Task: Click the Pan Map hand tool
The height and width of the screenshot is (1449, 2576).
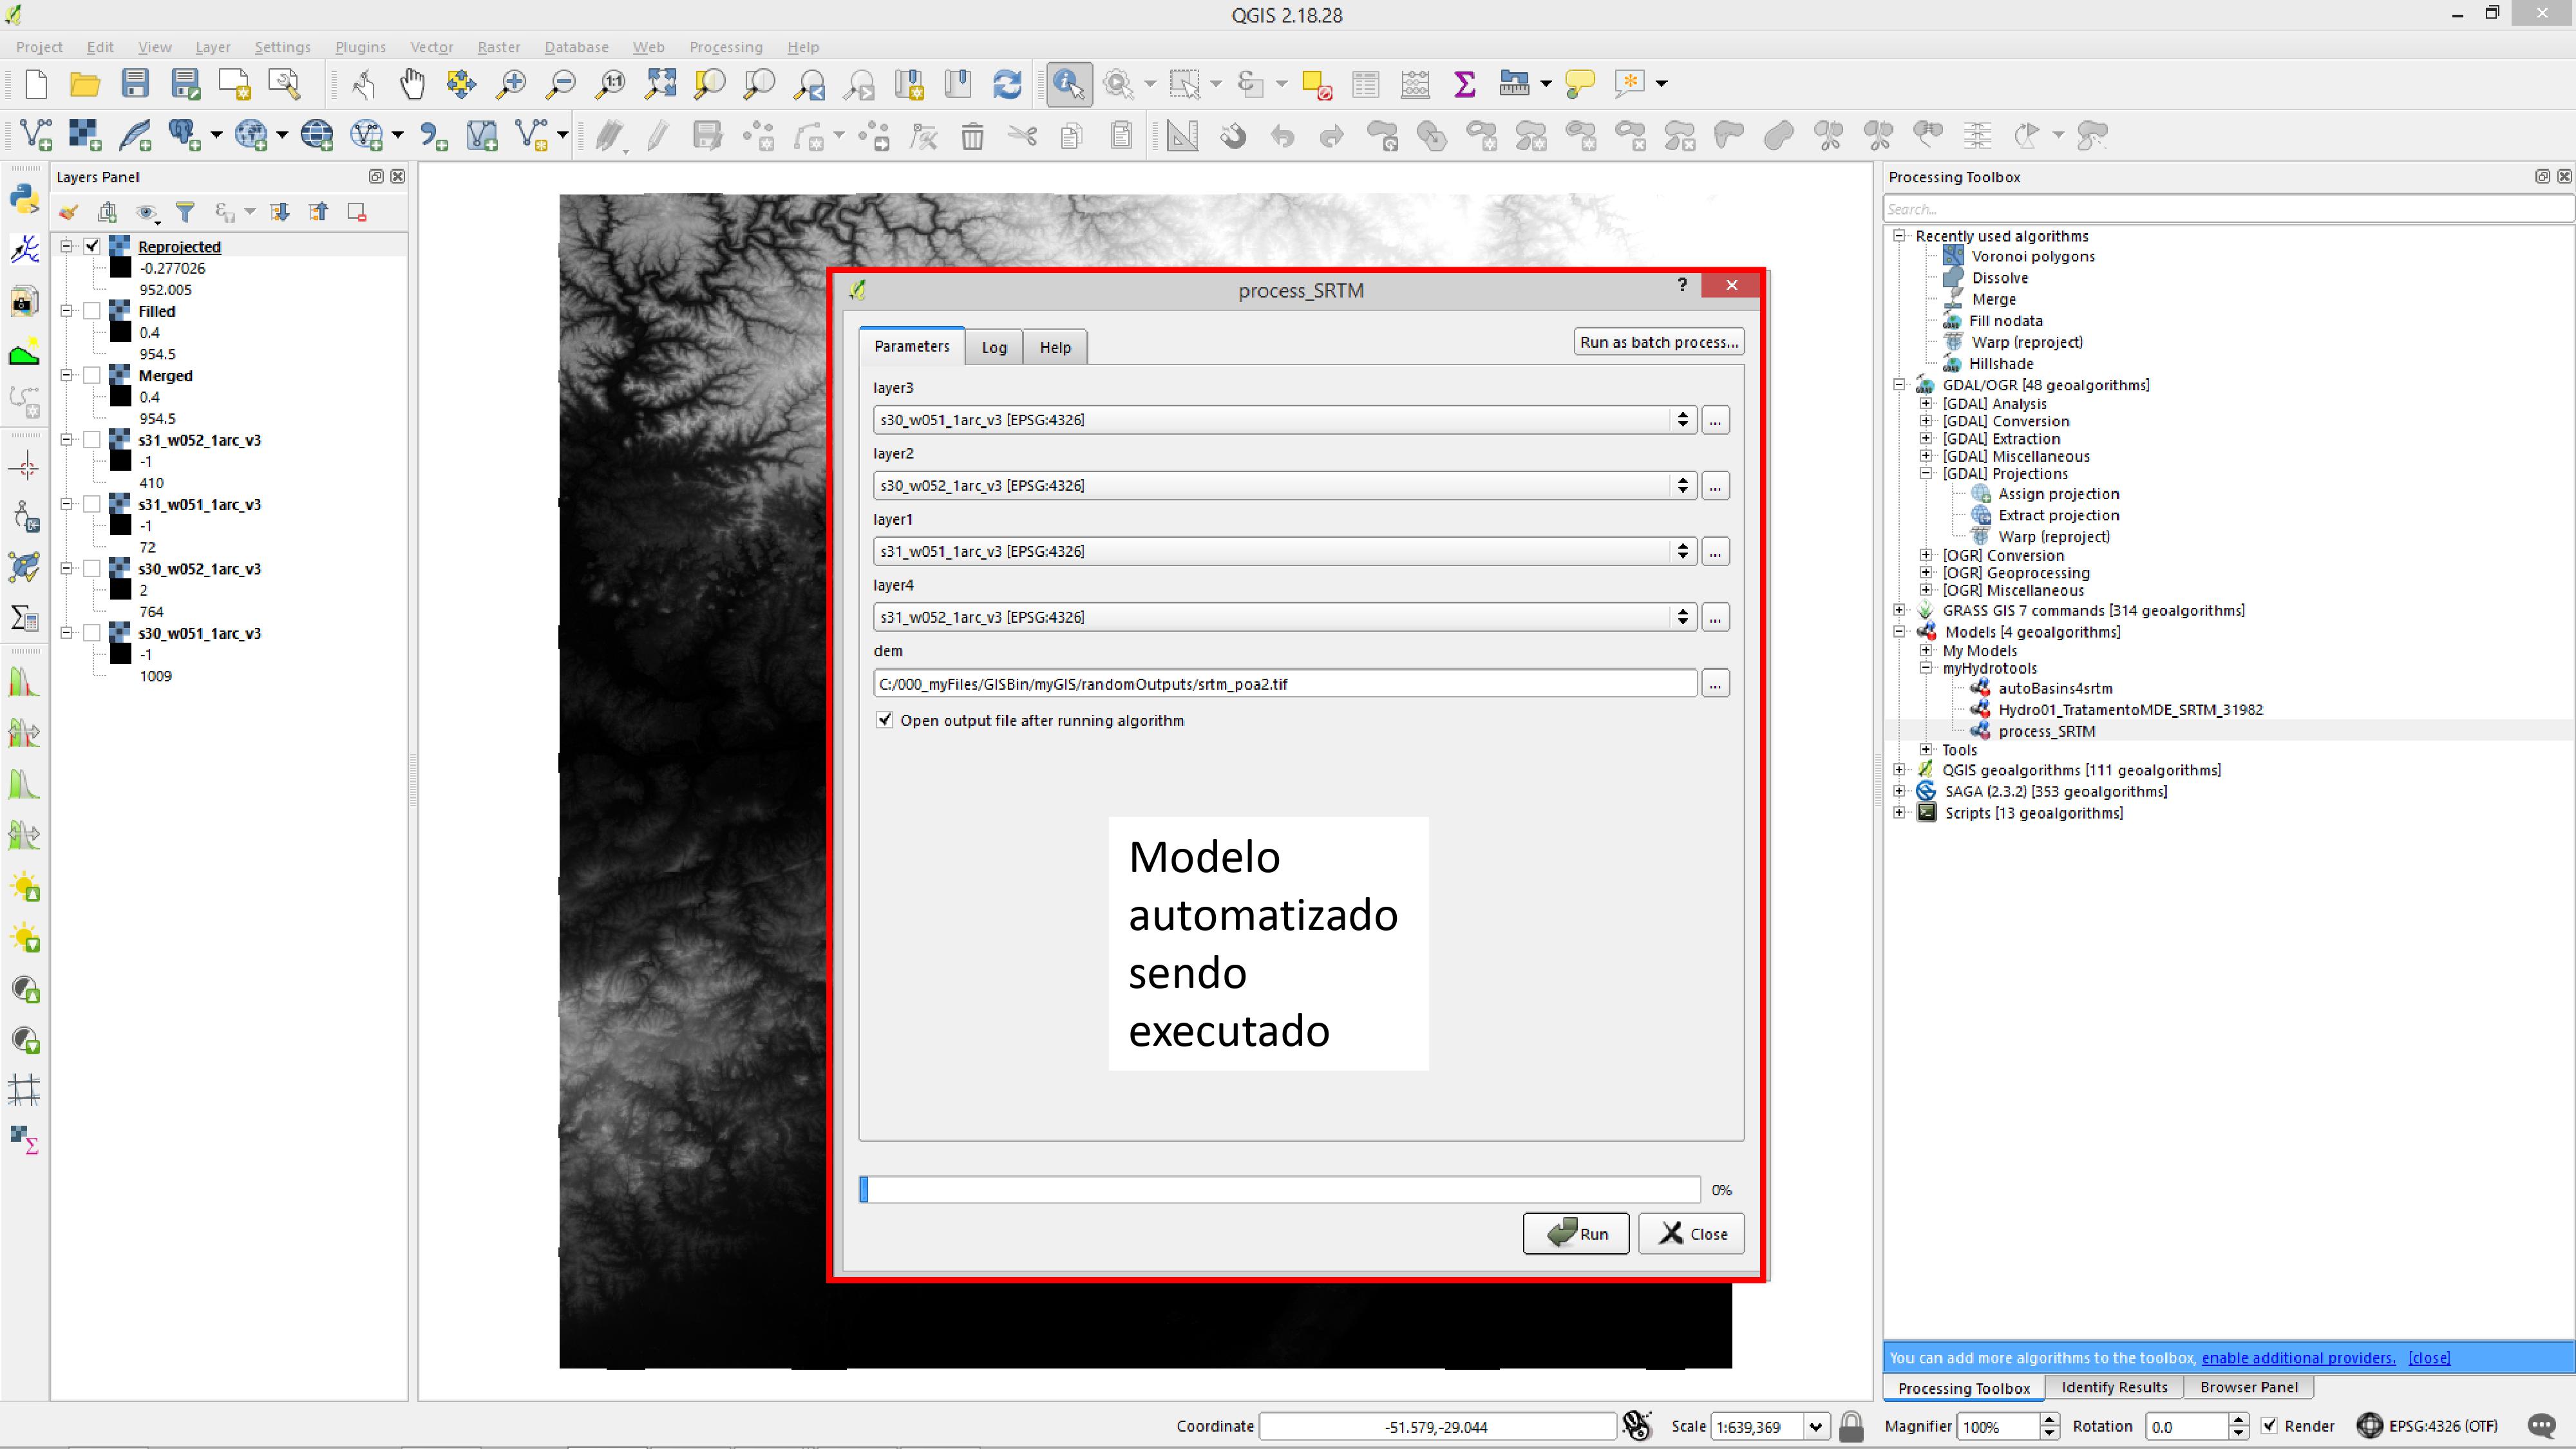Action: [412, 84]
